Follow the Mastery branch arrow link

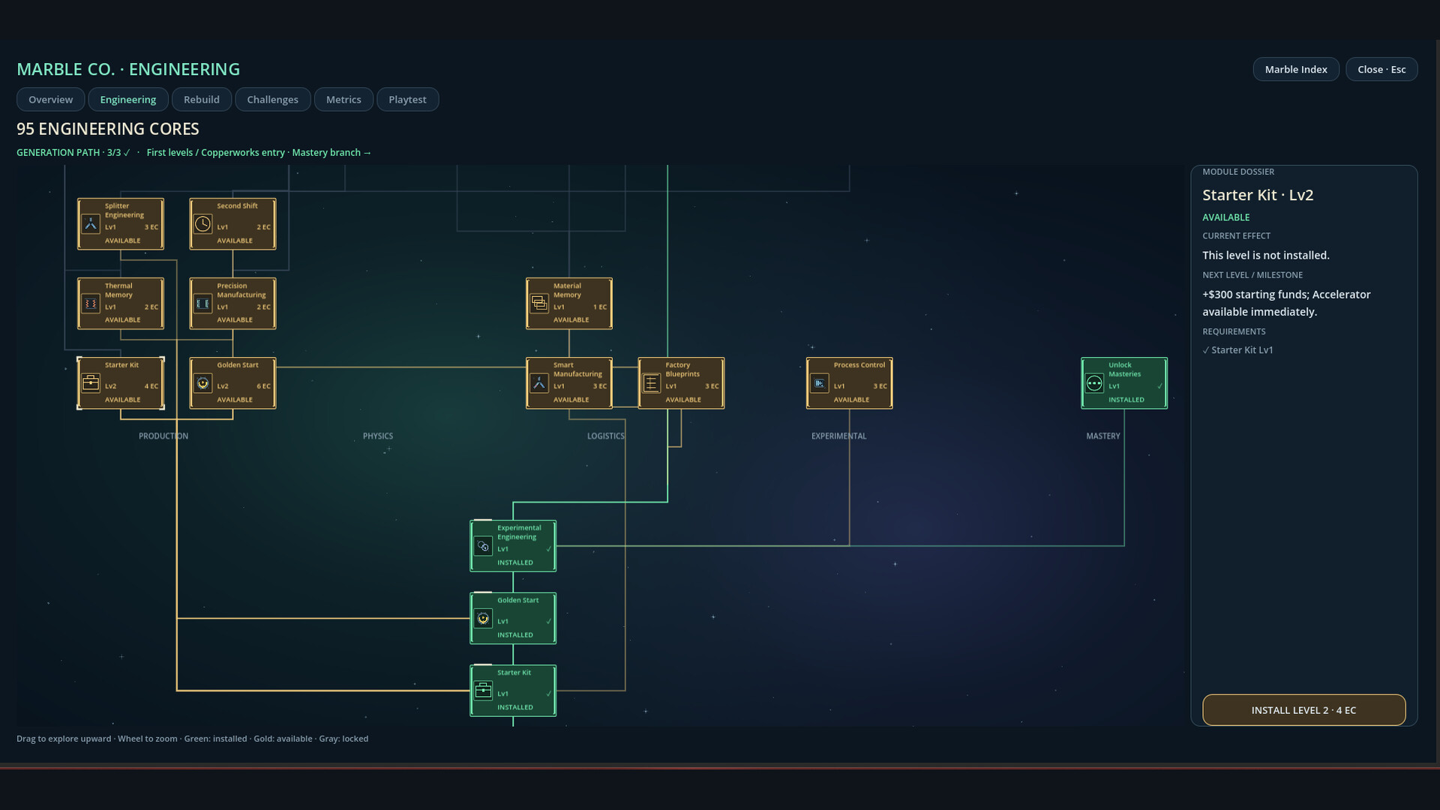tap(331, 152)
